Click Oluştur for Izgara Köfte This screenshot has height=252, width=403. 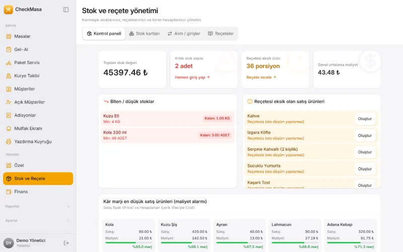coord(365,136)
